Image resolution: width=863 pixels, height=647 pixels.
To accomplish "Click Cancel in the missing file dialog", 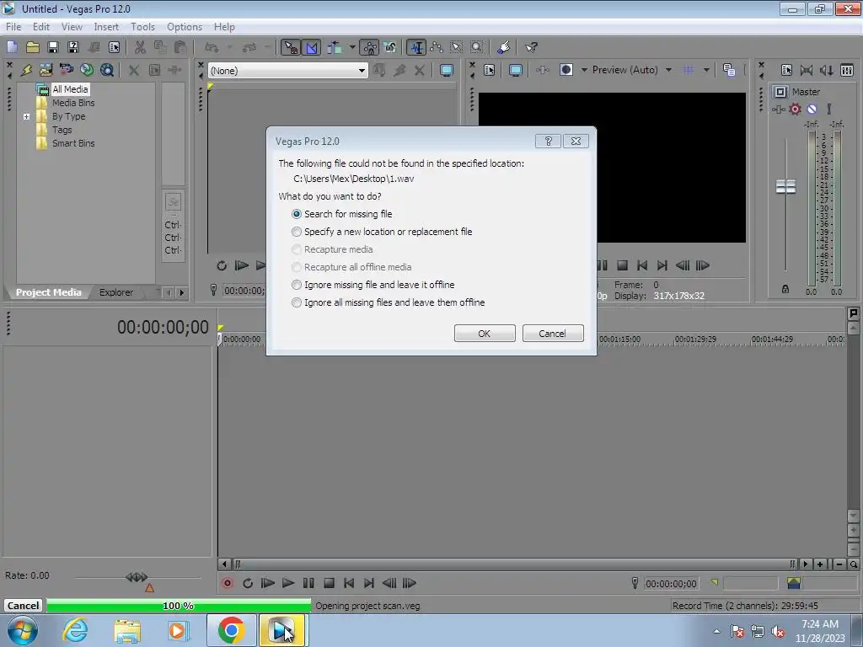I will coord(553,334).
